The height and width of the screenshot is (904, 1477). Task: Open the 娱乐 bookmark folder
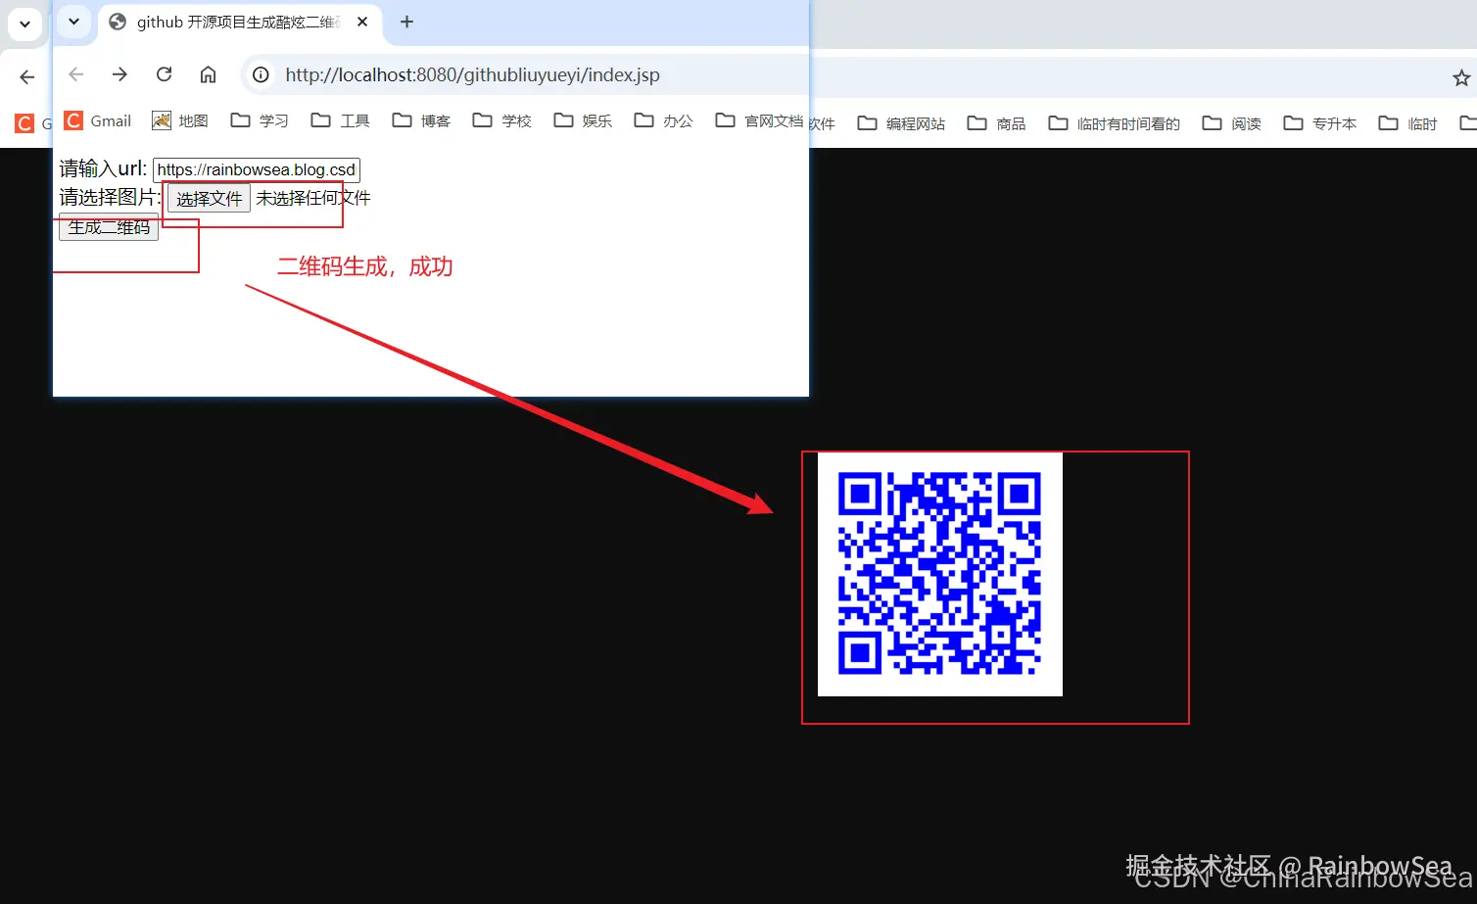[x=583, y=120]
